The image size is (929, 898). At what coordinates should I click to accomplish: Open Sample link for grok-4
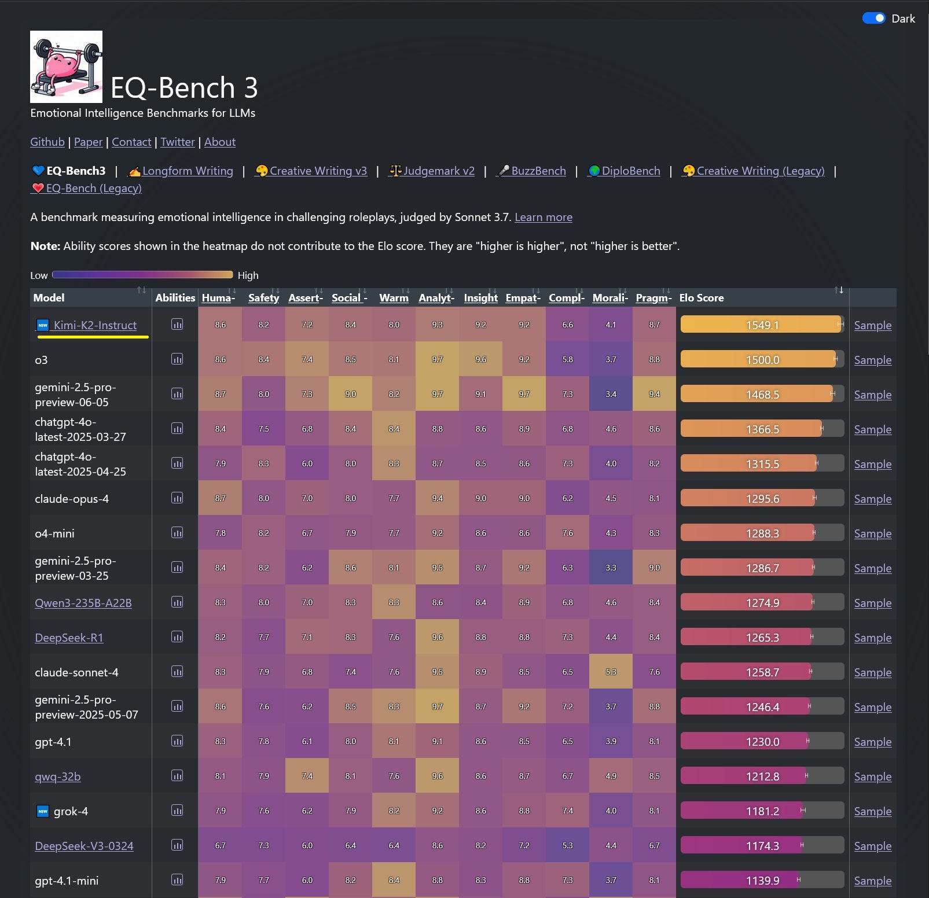[x=873, y=811]
